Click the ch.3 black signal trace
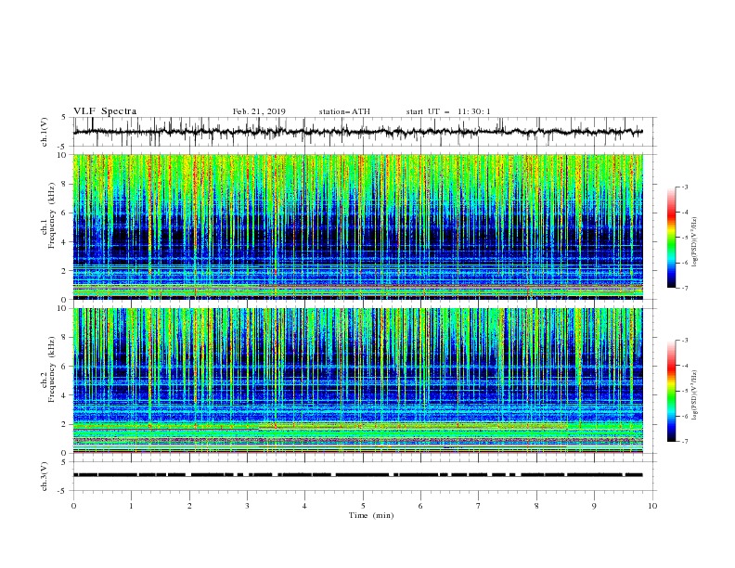Image resolution: width=735 pixels, height=568 pixels. (x=357, y=475)
